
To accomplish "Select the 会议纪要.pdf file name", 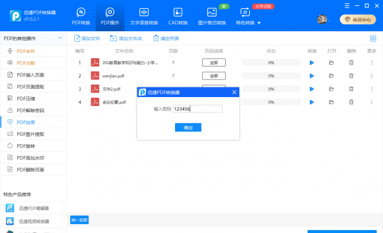I will 114,102.
